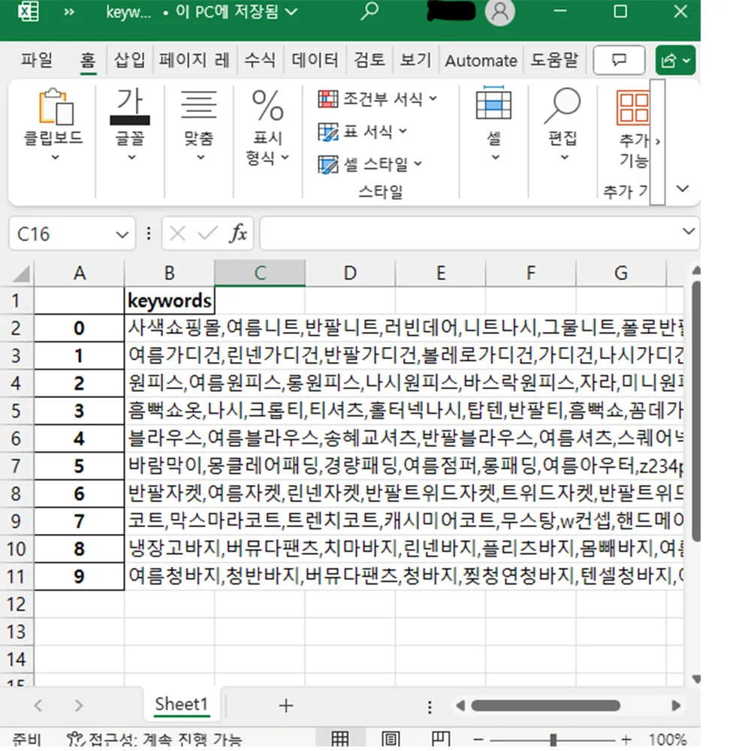
Task: Click the Insert Function fx icon
Action: click(x=238, y=234)
